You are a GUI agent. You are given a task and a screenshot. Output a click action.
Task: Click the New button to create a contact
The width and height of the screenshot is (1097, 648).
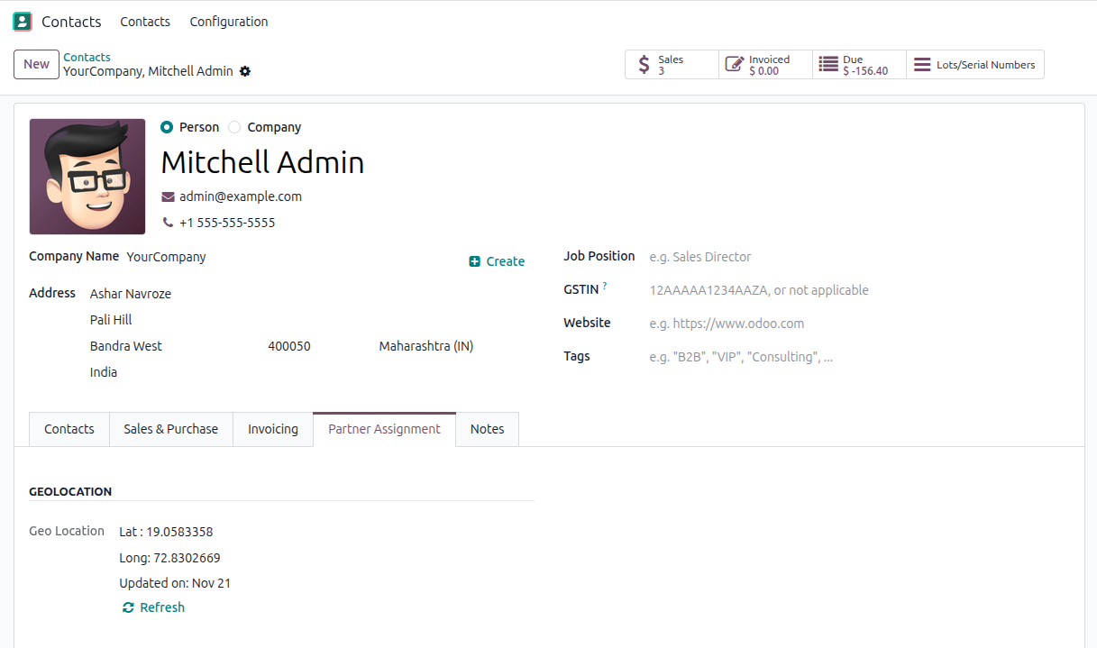[35, 64]
